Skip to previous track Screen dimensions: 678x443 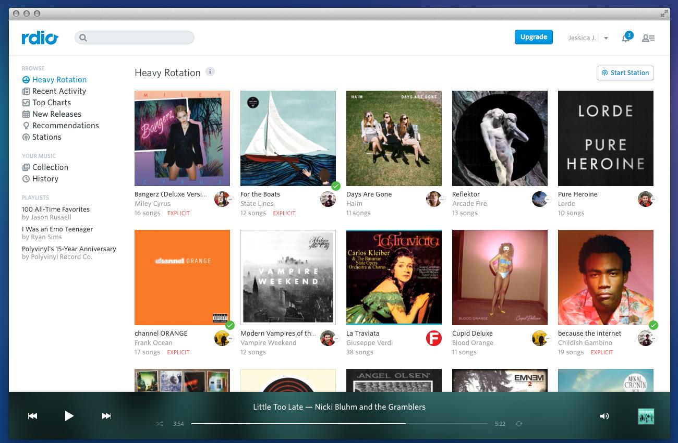(x=32, y=416)
